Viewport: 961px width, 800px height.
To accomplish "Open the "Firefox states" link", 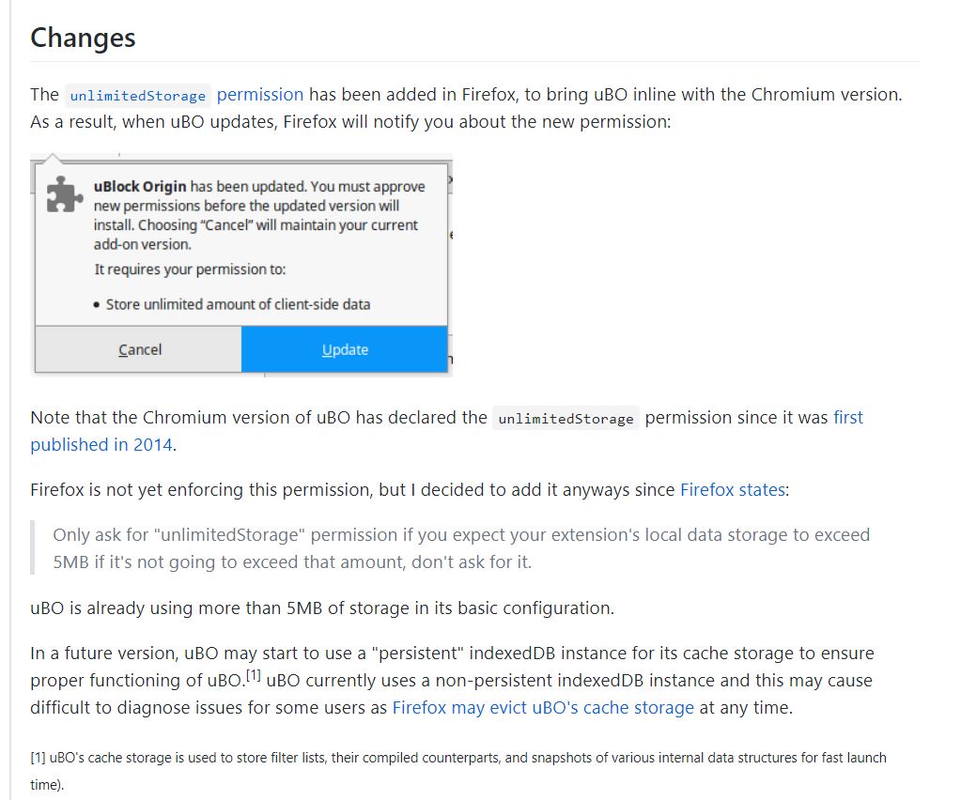I will pos(732,489).
